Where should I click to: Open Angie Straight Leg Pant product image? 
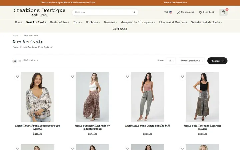point(92,97)
